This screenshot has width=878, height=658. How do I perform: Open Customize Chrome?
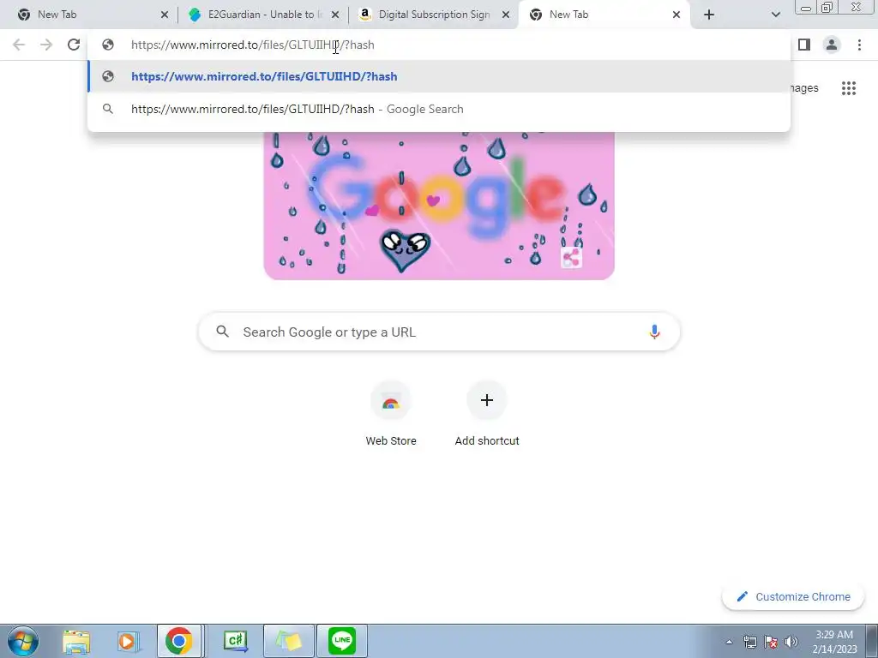point(793,596)
